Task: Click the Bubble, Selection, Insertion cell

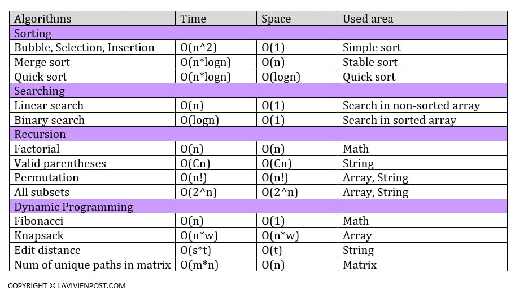Action: click(84, 48)
